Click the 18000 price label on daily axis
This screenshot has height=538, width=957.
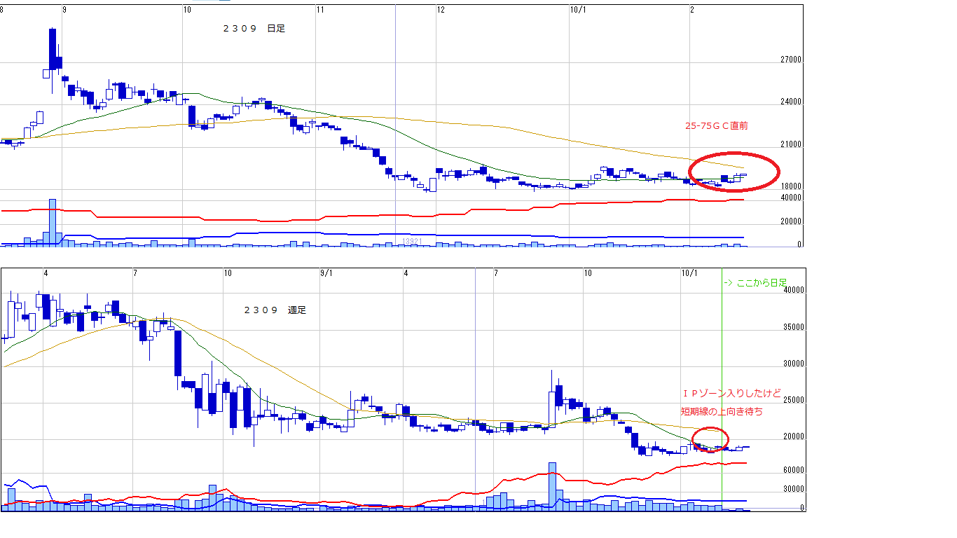(x=792, y=188)
